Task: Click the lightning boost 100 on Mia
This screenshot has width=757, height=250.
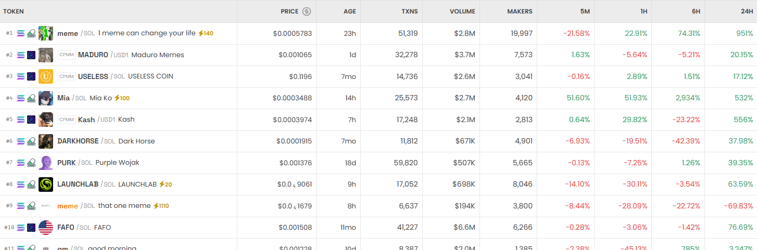Action: (122, 98)
